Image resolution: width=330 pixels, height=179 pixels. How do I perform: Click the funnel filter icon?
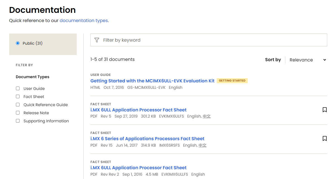(97, 40)
